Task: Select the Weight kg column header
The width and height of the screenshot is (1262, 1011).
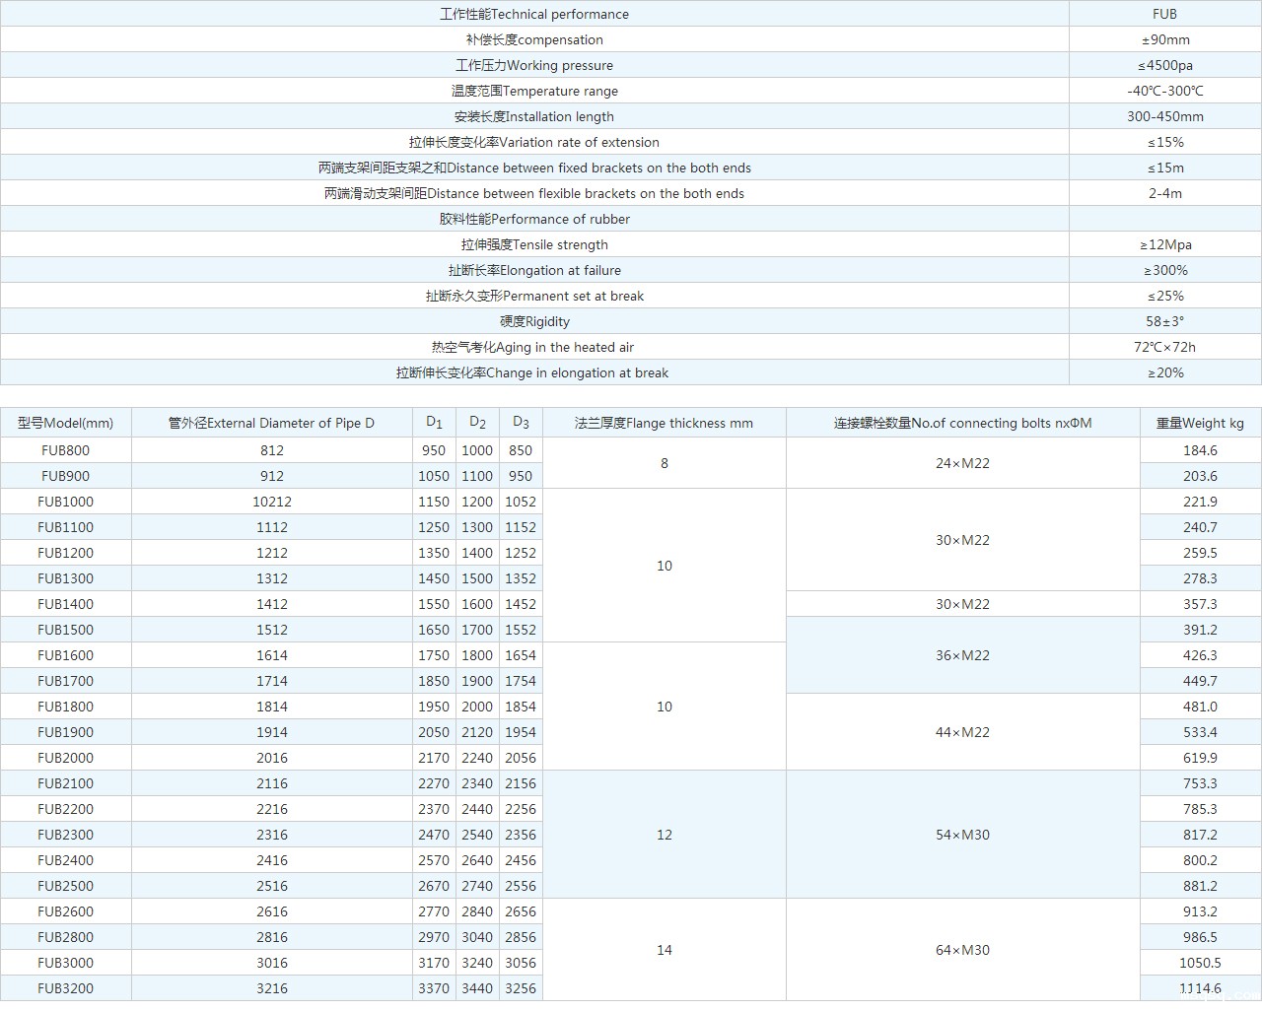Action: point(1200,423)
